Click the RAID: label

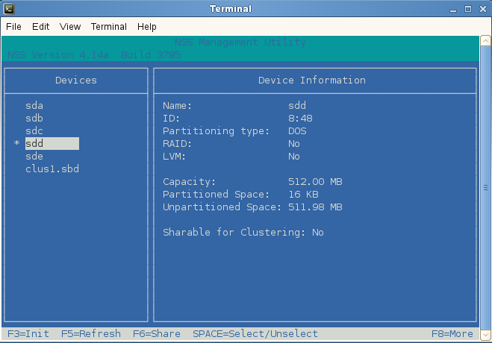click(177, 143)
